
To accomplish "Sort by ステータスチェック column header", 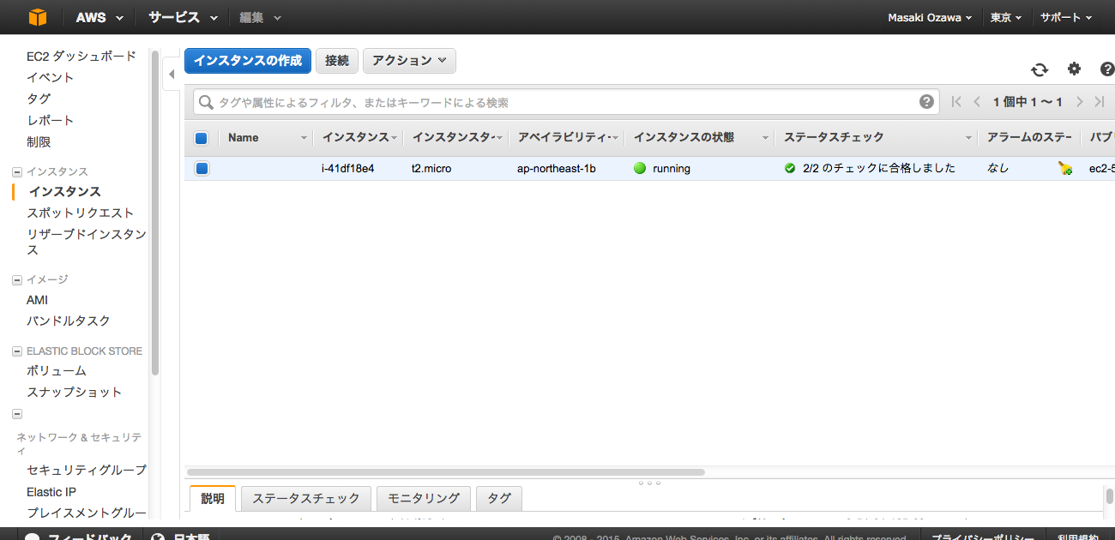I will click(876, 138).
